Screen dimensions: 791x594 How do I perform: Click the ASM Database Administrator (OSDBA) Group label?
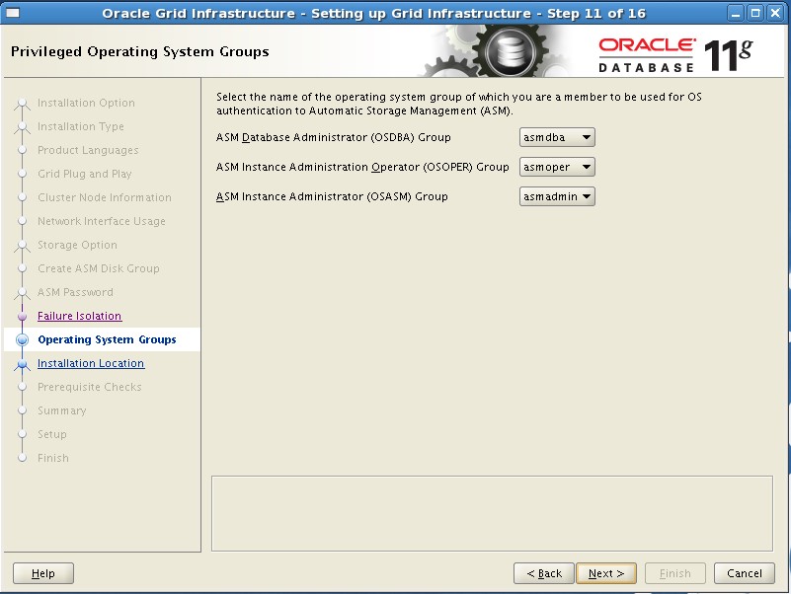click(x=334, y=138)
